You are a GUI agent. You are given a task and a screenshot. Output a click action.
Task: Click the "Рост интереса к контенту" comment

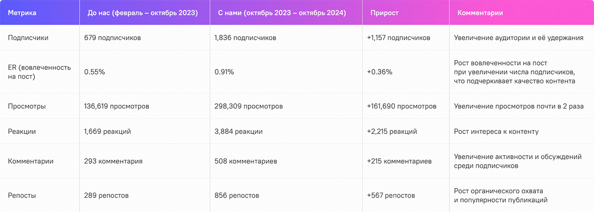pos(496,132)
